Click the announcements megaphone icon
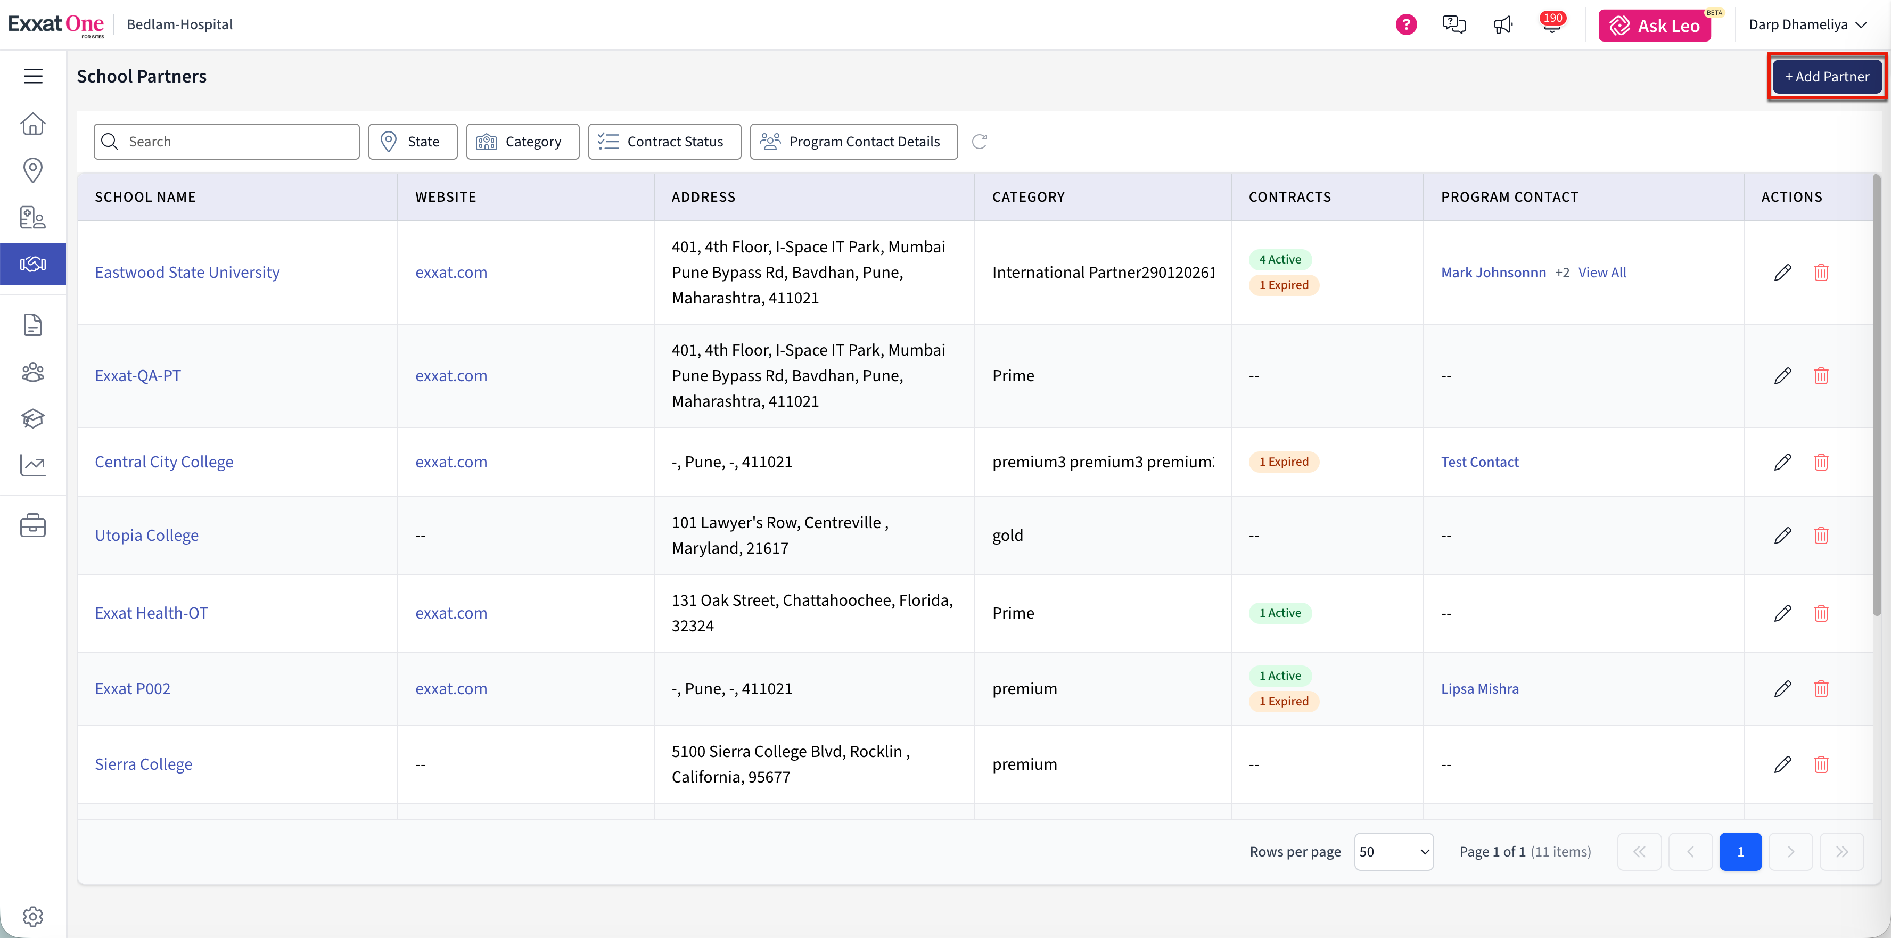This screenshot has height=938, width=1891. (1503, 25)
